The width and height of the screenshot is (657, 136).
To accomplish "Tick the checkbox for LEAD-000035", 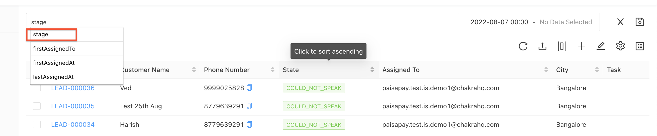I will coord(37,106).
